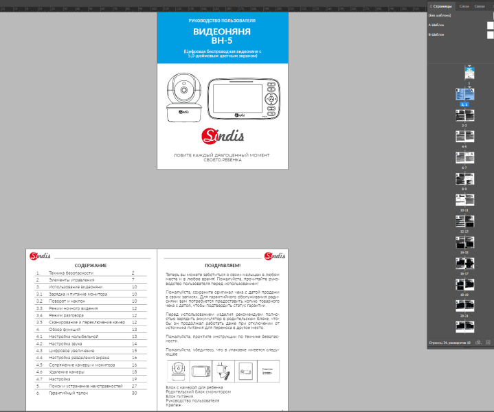Select spread 6-7 thumbnail
Image resolution: width=494 pixels, height=412 pixels.
[x=464, y=158]
